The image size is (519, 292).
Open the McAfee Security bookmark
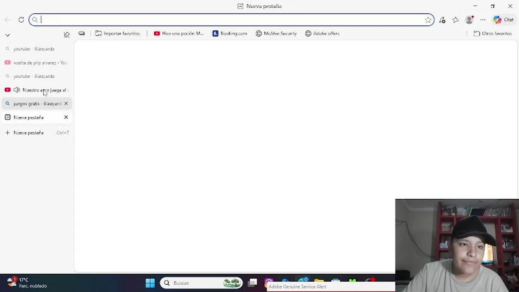pyautogui.click(x=276, y=33)
